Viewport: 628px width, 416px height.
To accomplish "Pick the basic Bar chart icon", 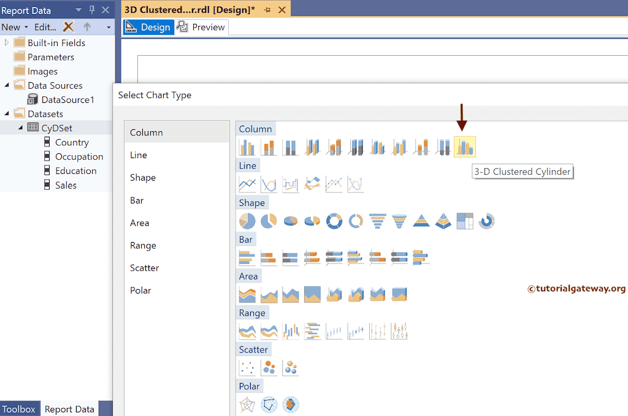I will (x=247, y=257).
